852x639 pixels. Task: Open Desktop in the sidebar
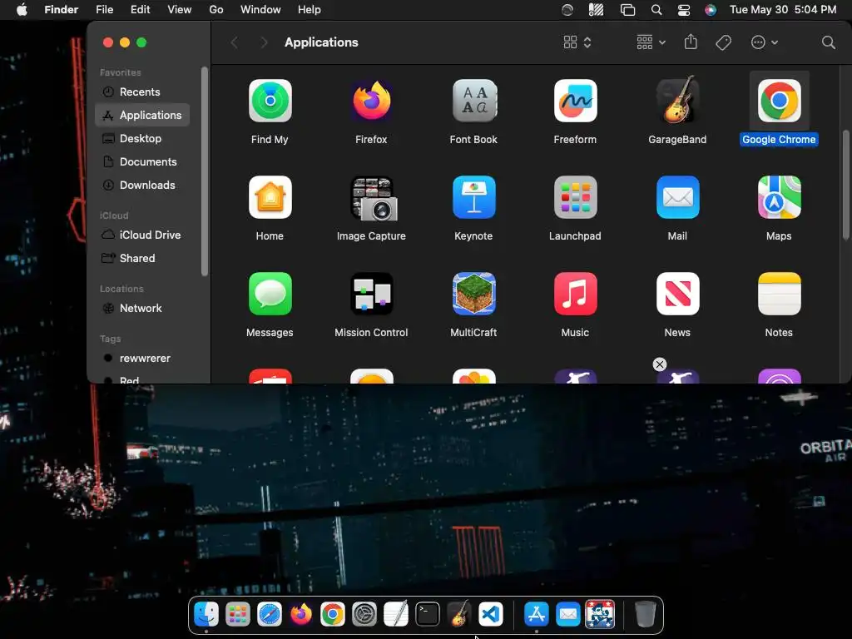point(142,139)
